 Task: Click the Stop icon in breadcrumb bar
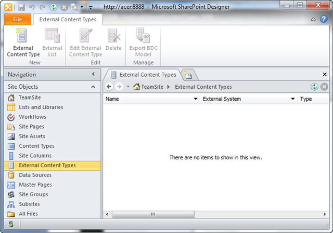point(324,87)
